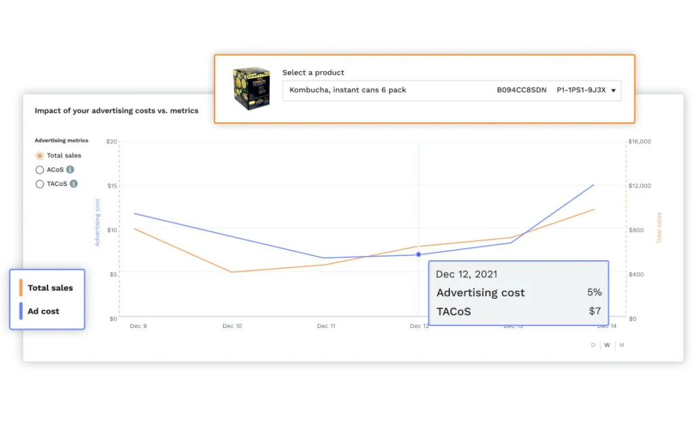
Task: Click the Dec 12 data point marker
Action: pos(418,255)
